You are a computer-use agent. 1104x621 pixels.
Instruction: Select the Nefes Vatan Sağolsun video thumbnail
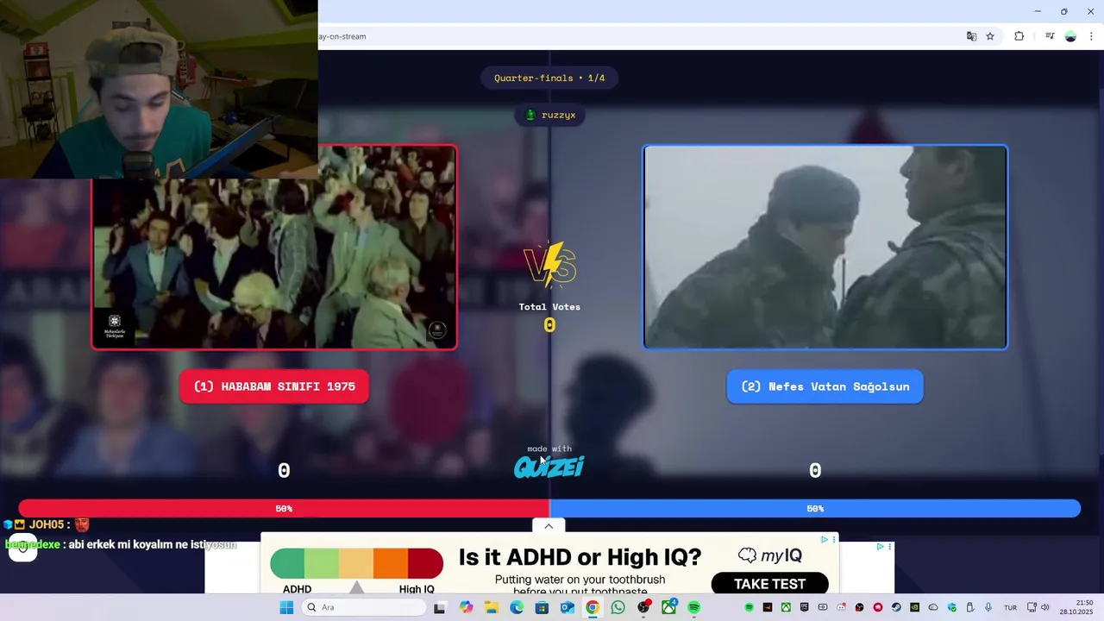pyautogui.click(x=825, y=247)
